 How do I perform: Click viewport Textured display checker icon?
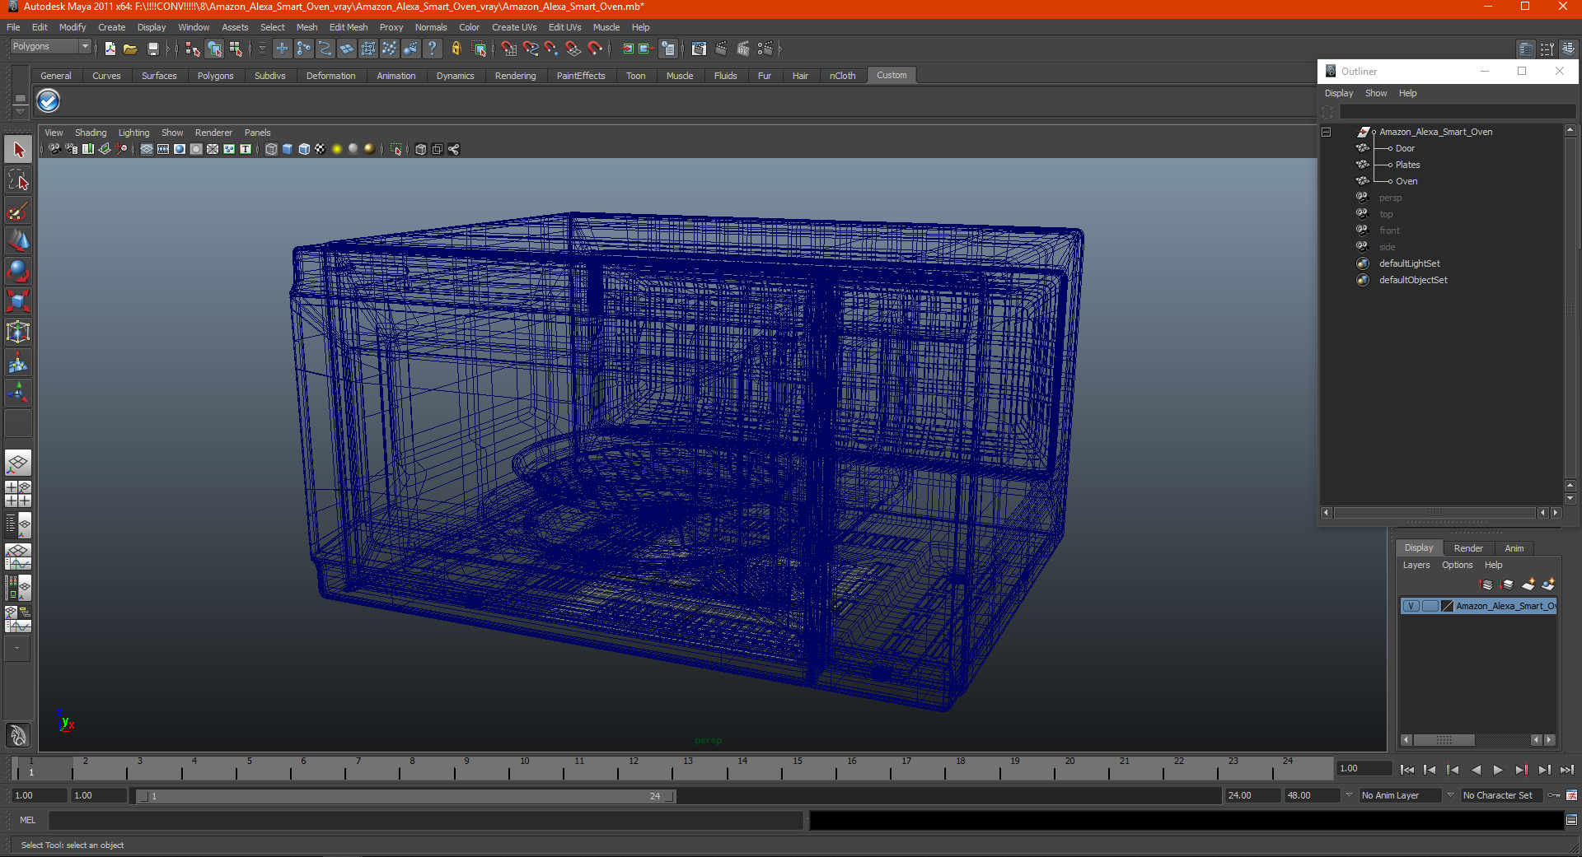click(x=320, y=149)
